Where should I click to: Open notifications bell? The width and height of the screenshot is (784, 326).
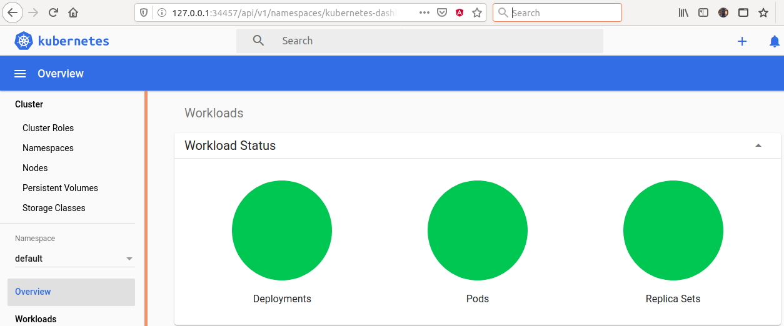pyautogui.click(x=775, y=41)
